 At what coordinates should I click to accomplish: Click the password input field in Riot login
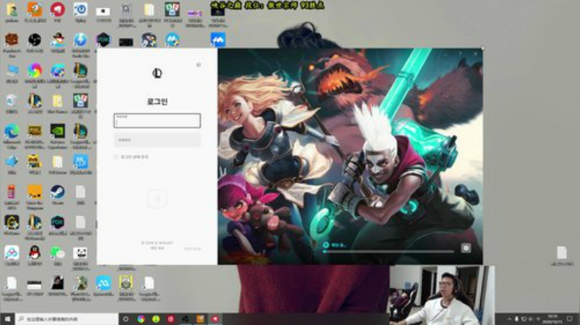click(157, 140)
